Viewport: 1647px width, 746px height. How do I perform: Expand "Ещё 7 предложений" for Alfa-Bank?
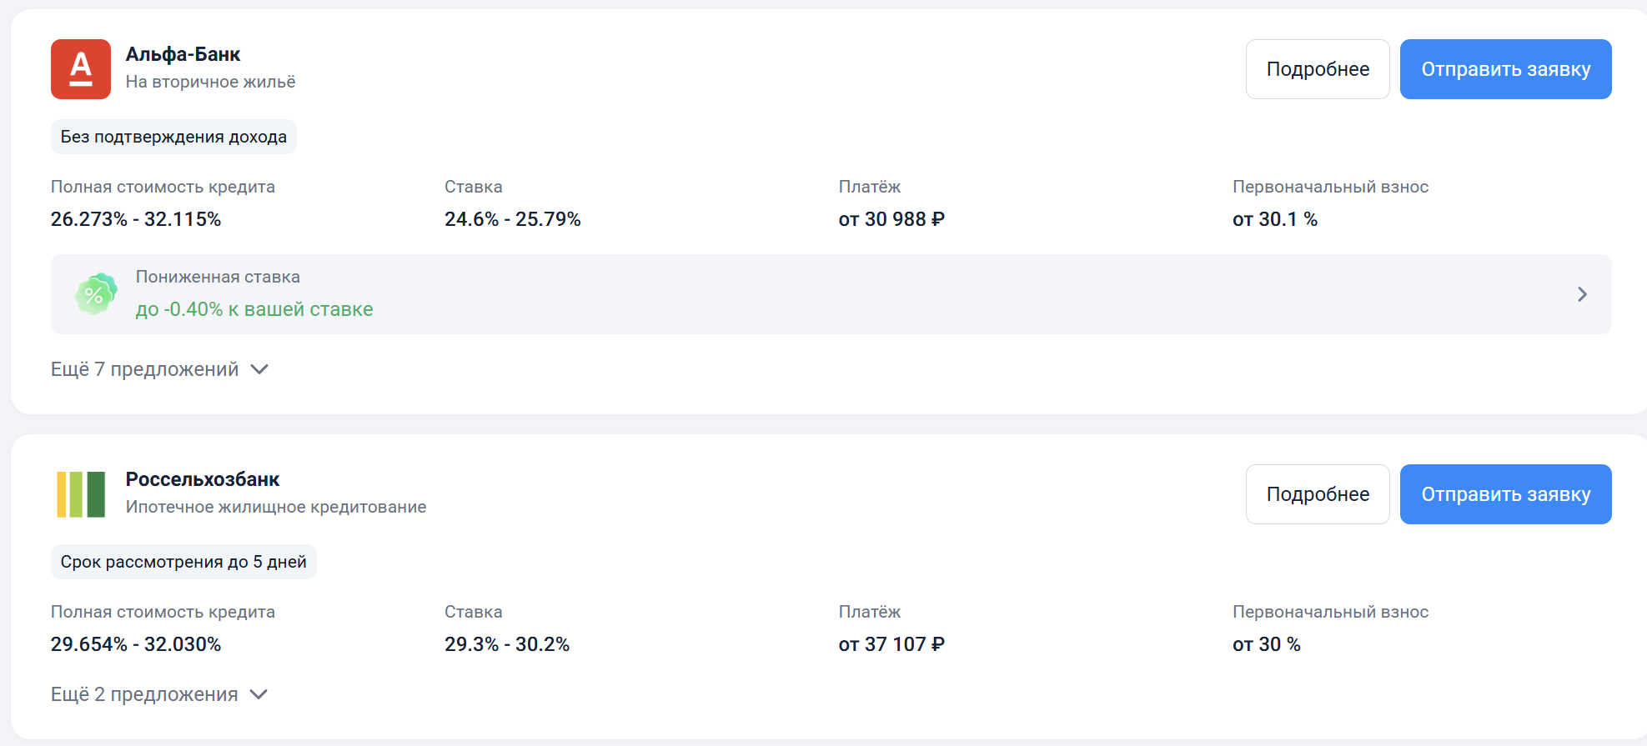point(159,369)
